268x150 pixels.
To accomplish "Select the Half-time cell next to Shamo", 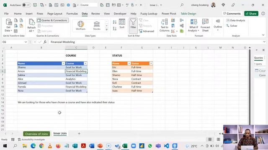I will pos(142,75).
